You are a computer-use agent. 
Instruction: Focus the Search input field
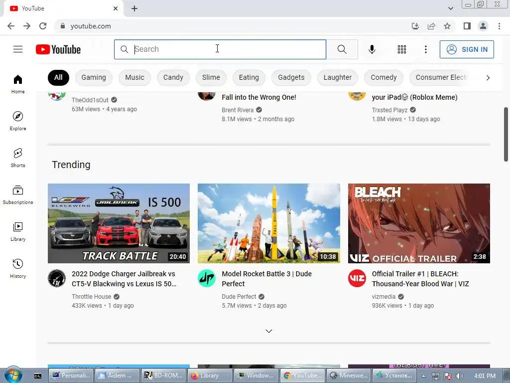pyautogui.click(x=220, y=49)
